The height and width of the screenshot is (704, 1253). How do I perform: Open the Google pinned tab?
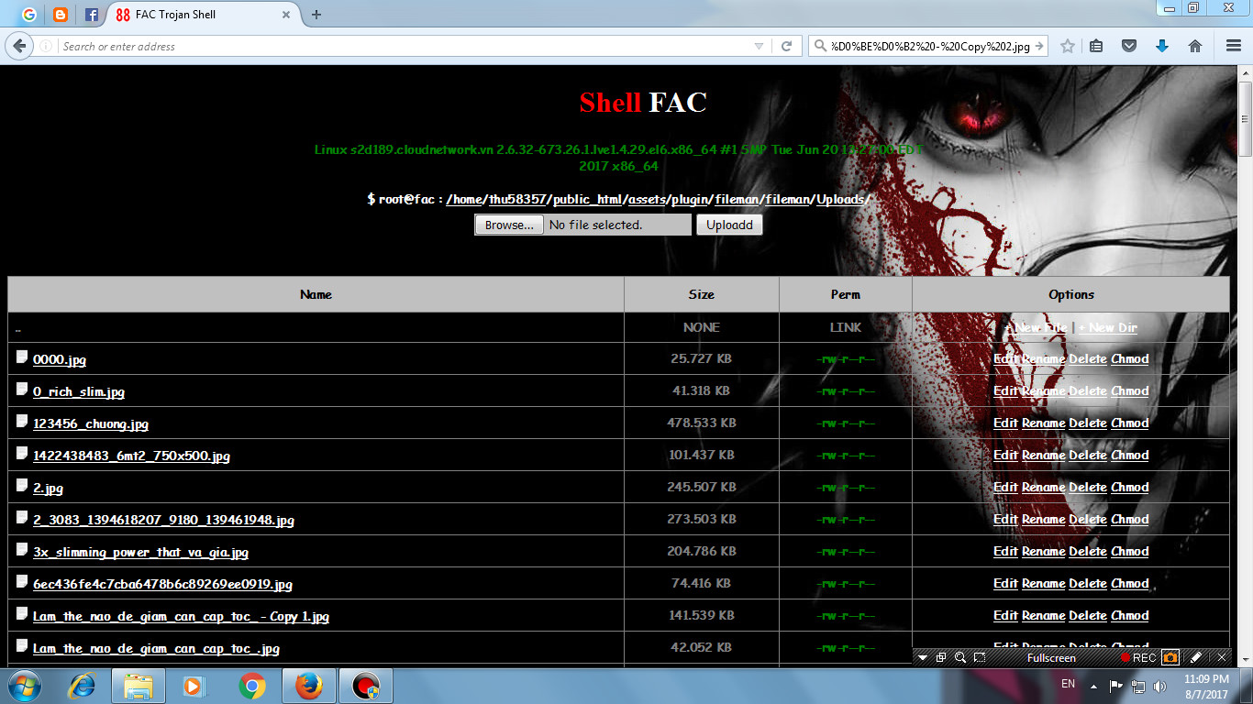29,15
